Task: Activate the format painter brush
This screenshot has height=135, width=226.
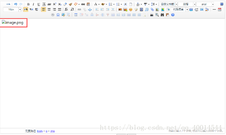Action: coord(70,4)
